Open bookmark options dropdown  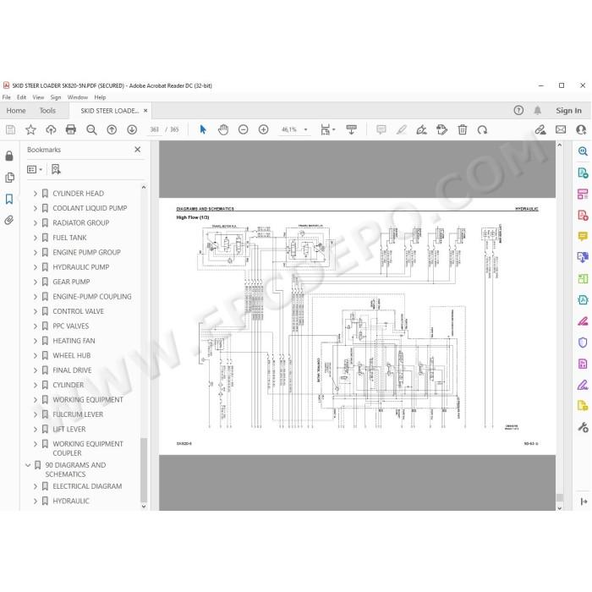35,169
